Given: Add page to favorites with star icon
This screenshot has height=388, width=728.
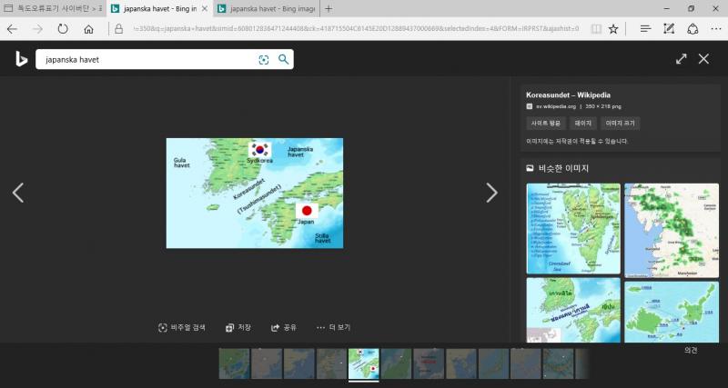Looking at the screenshot, I should pyautogui.click(x=613, y=29).
